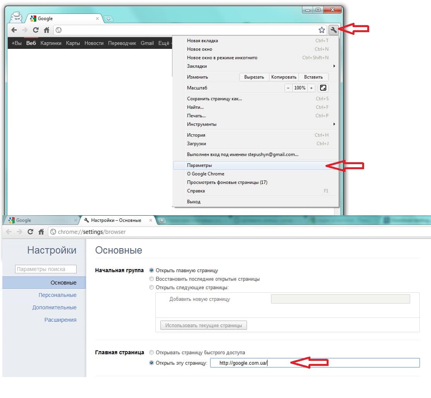Select the Google tab in upper window

click(x=65, y=19)
